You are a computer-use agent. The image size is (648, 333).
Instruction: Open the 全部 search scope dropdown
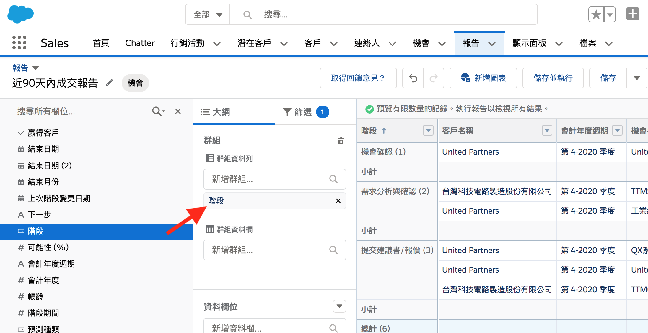(x=208, y=14)
